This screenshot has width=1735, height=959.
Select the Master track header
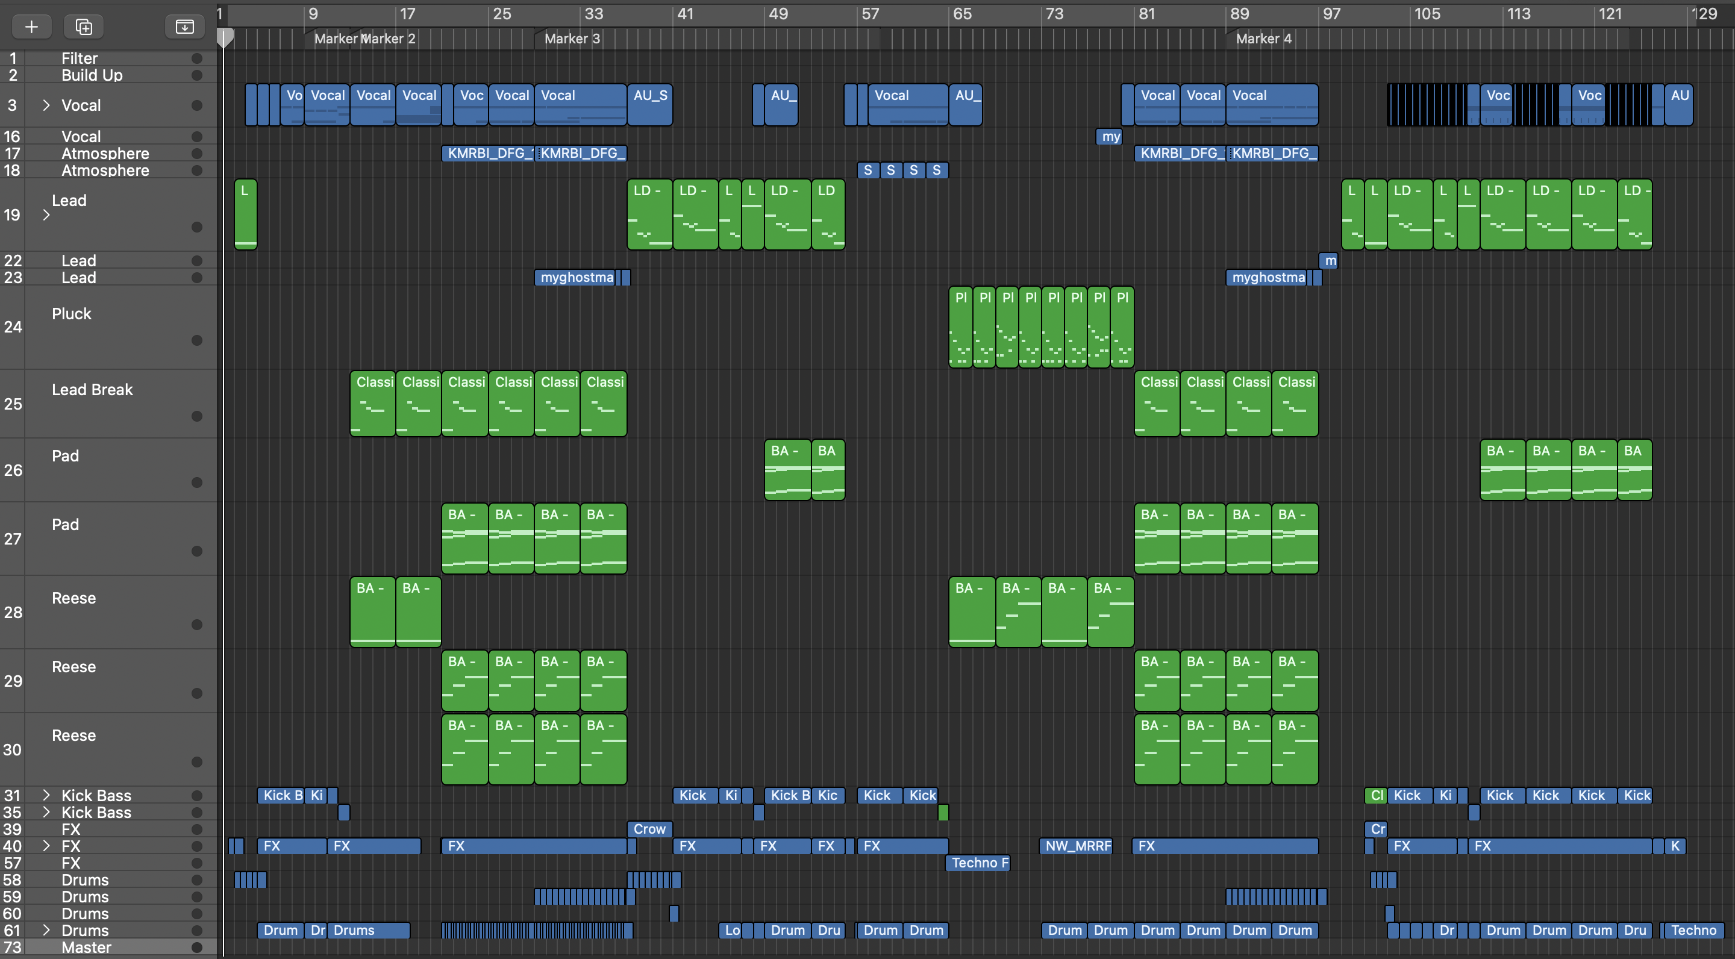(108, 948)
